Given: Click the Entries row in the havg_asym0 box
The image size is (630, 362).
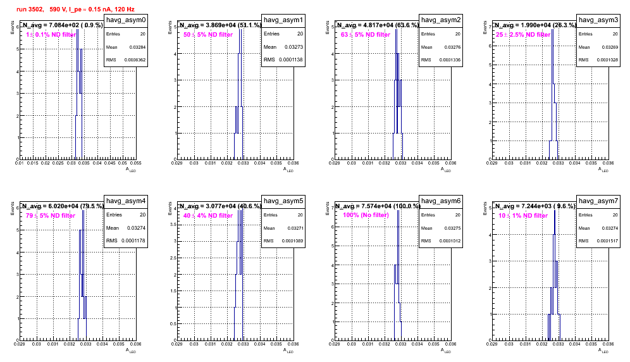Looking at the screenshot, I should point(126,34).
